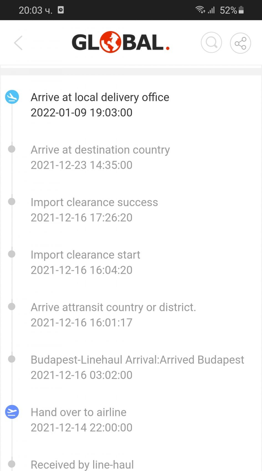The image size is (262, 471).
Task: Tap the takeoff plane icon by Hand over to airline
Action: pyautogui.click(x=12, y=412)
